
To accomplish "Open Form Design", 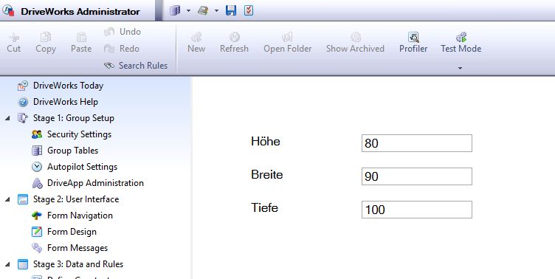I will coord(64,232).
